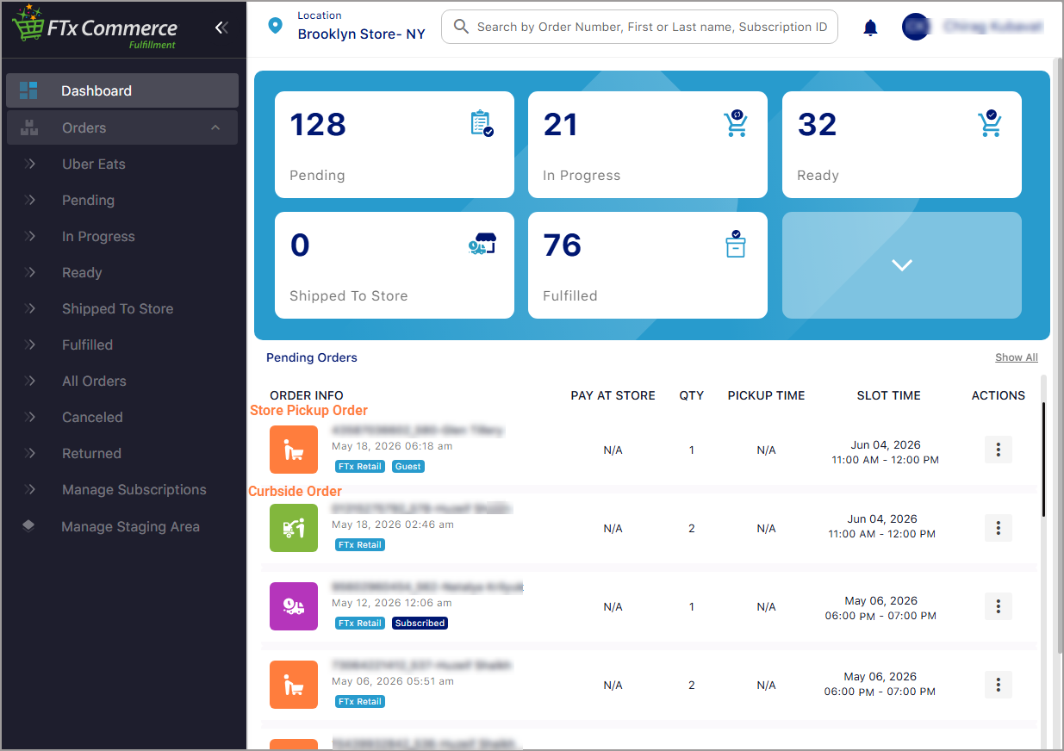Go to Dashboard in the sidebar
This screenshot has height=751, width=1064.
(122, 90)
